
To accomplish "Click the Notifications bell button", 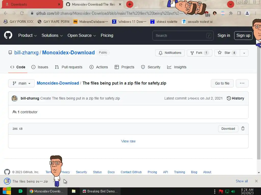I will pyautogui.click(x=170, y=53).
